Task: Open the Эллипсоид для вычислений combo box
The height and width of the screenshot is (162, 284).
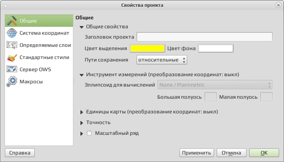Action: [x=215, y=85]
